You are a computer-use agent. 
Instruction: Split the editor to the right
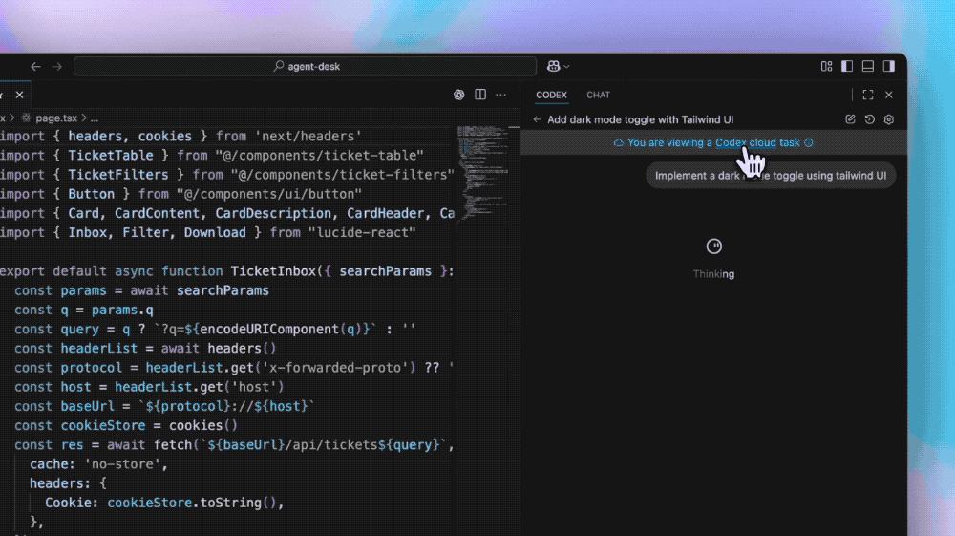click(x=480, y=95)
